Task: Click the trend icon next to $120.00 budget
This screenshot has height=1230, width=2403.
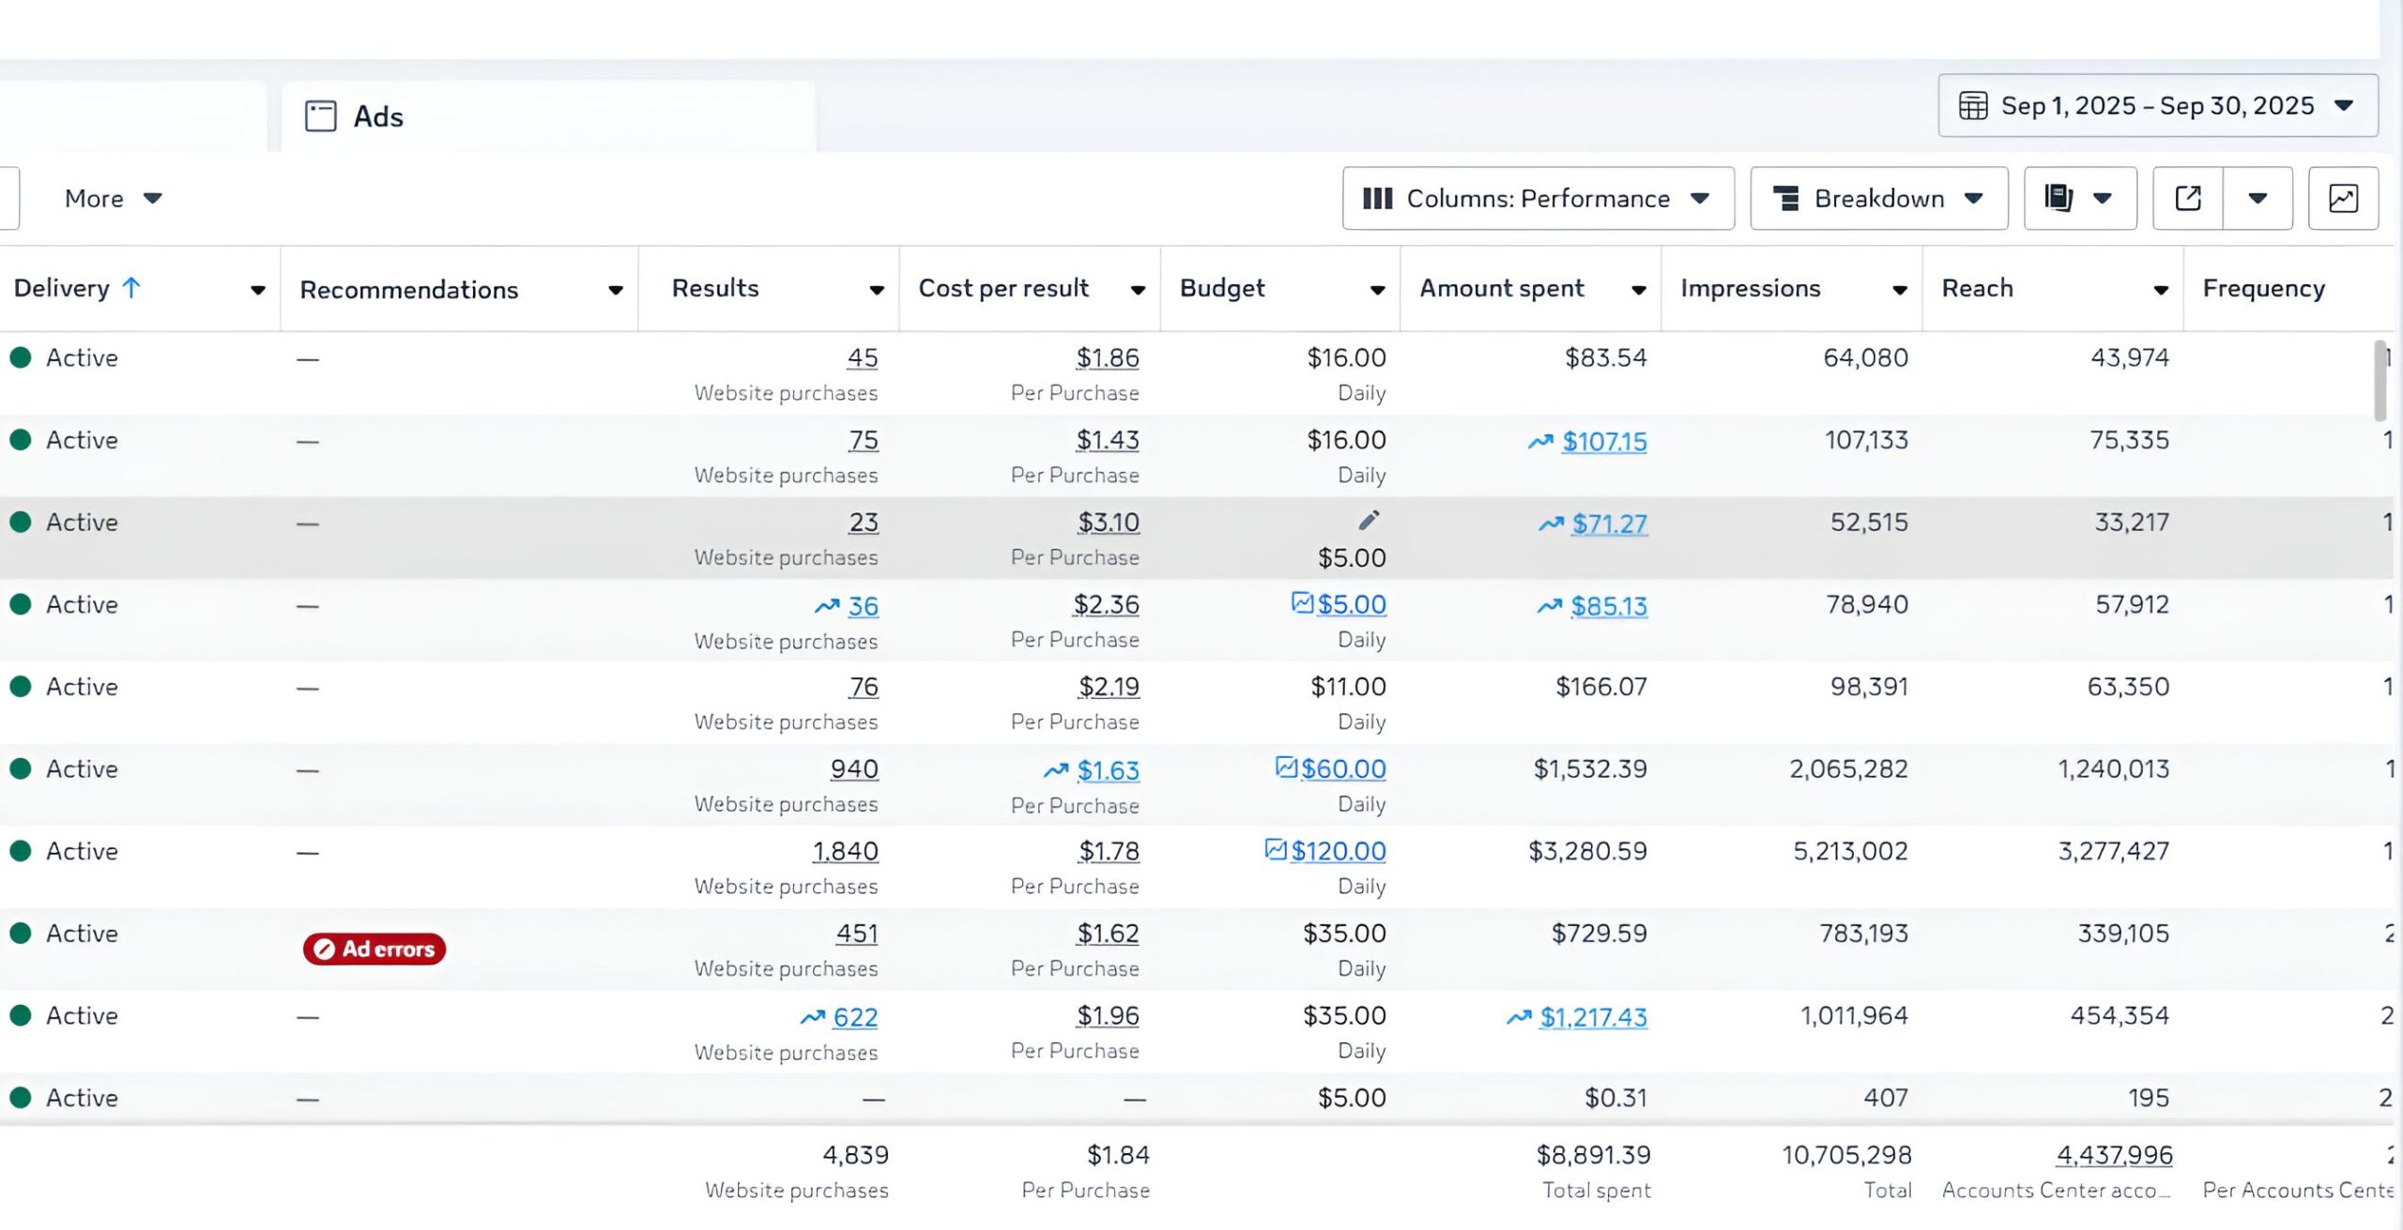Action: pyautogui.click(x=1275, y=849)
